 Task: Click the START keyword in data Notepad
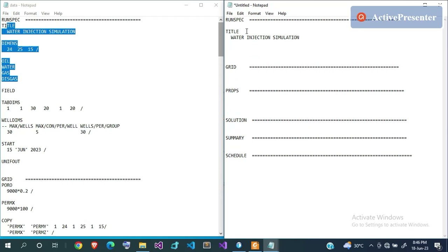pyautogui.click(x=8, y=144)
